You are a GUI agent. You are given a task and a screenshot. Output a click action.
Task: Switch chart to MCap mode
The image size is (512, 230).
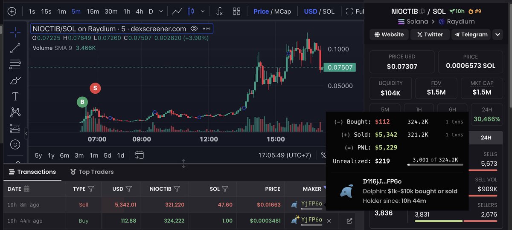coord(282,11)
